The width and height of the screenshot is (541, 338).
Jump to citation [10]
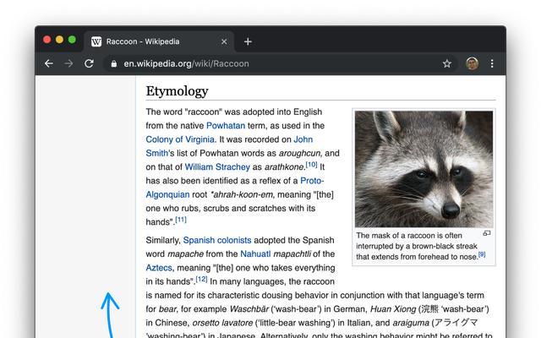pyautogui.click(x=311, y=165)
